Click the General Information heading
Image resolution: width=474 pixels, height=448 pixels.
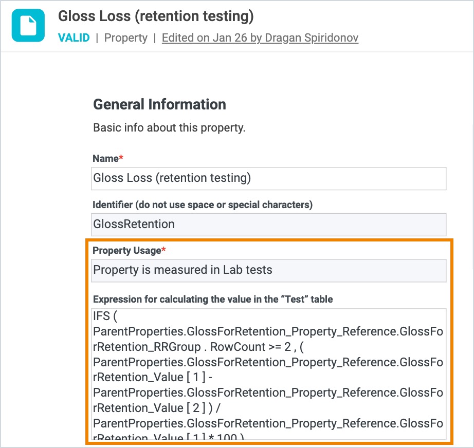pyautogui.click(x=159, y=104)
